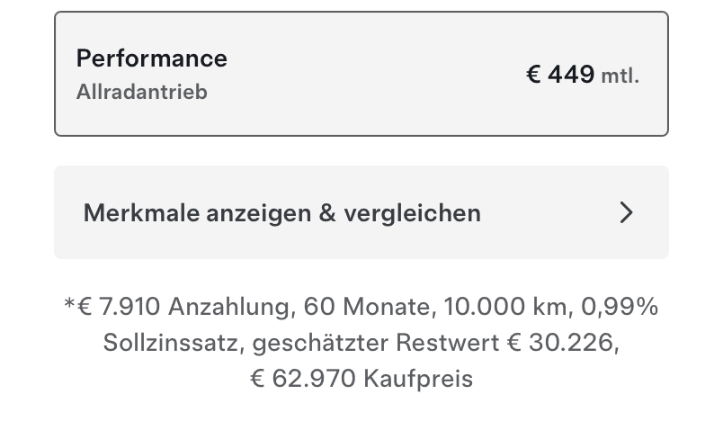Click the asterisk starting the financing footnote

(x=68, y=306)
